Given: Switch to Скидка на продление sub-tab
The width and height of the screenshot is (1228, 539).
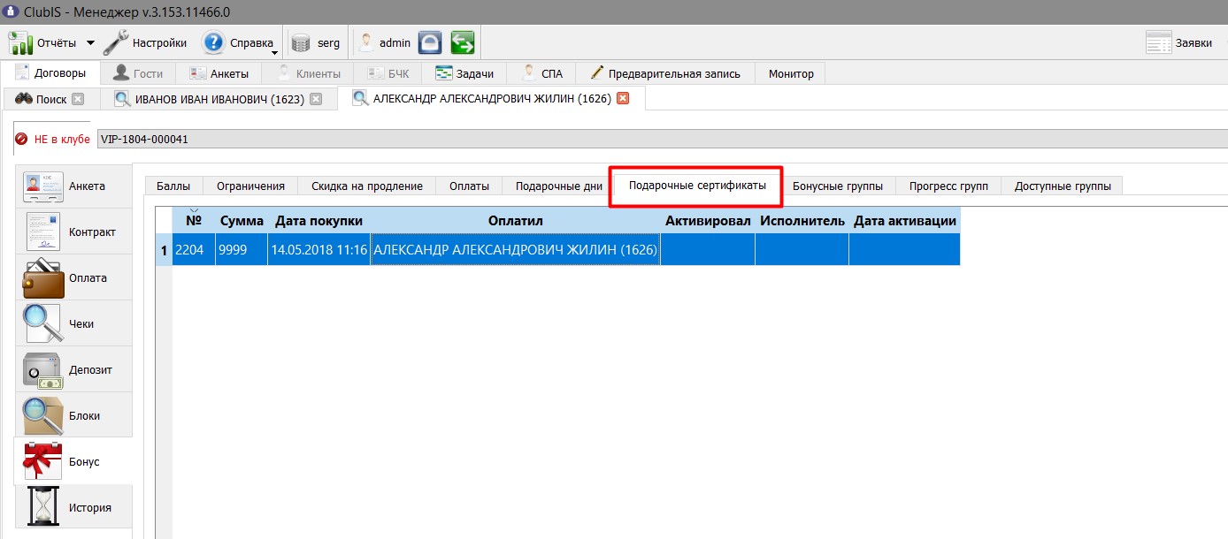Looking at the screenshot, I should pyautogui.click(x=367, y=186).
